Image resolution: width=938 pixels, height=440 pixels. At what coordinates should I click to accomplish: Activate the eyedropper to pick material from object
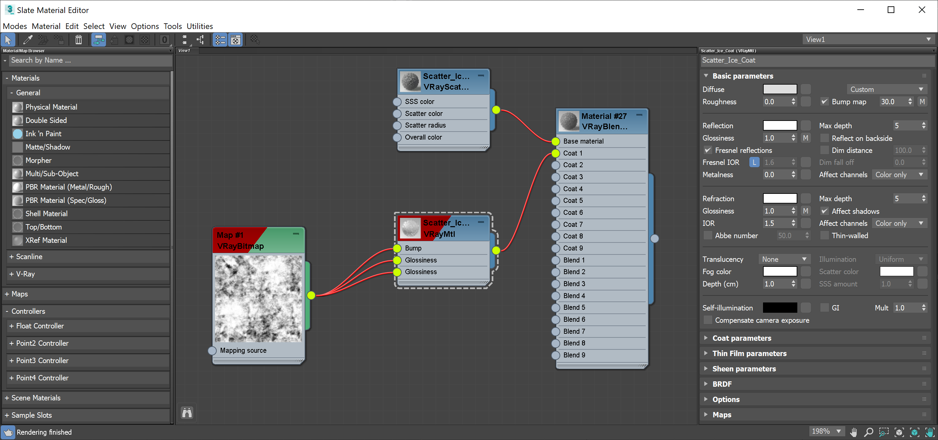coord(27,40)
